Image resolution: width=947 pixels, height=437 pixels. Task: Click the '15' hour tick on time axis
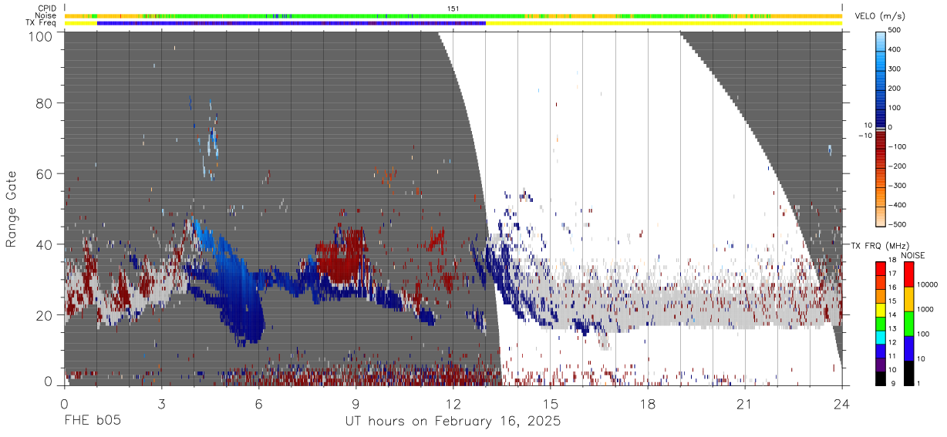click(x=551, y=403)
